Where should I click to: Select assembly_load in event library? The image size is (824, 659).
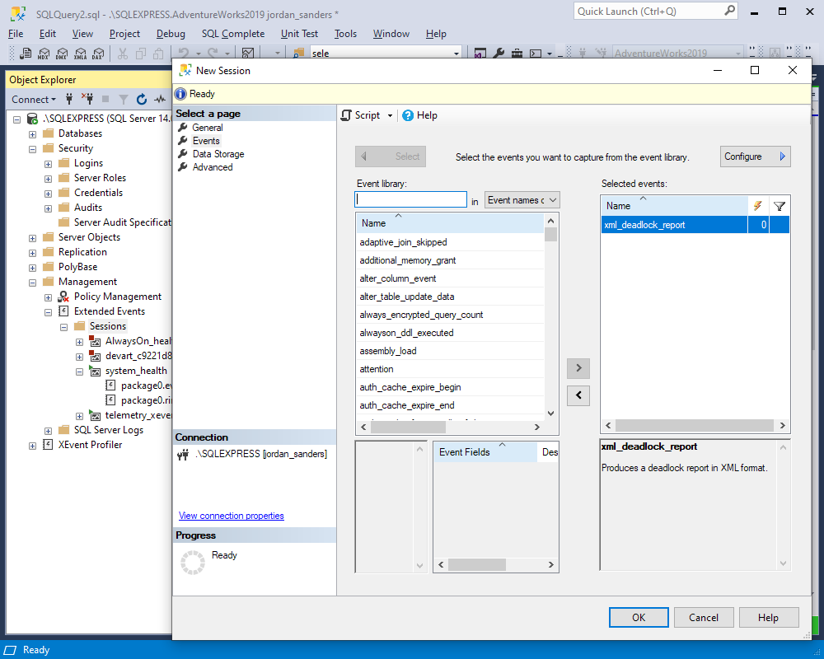coord(450,351)
